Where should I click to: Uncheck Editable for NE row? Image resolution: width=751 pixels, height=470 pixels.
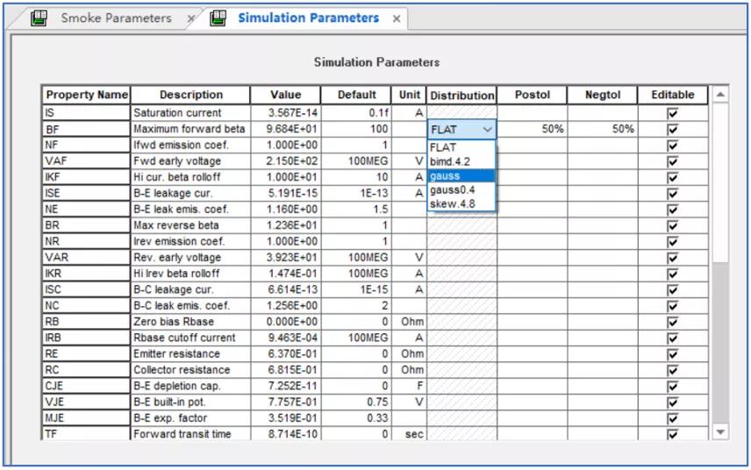(672, 210)
